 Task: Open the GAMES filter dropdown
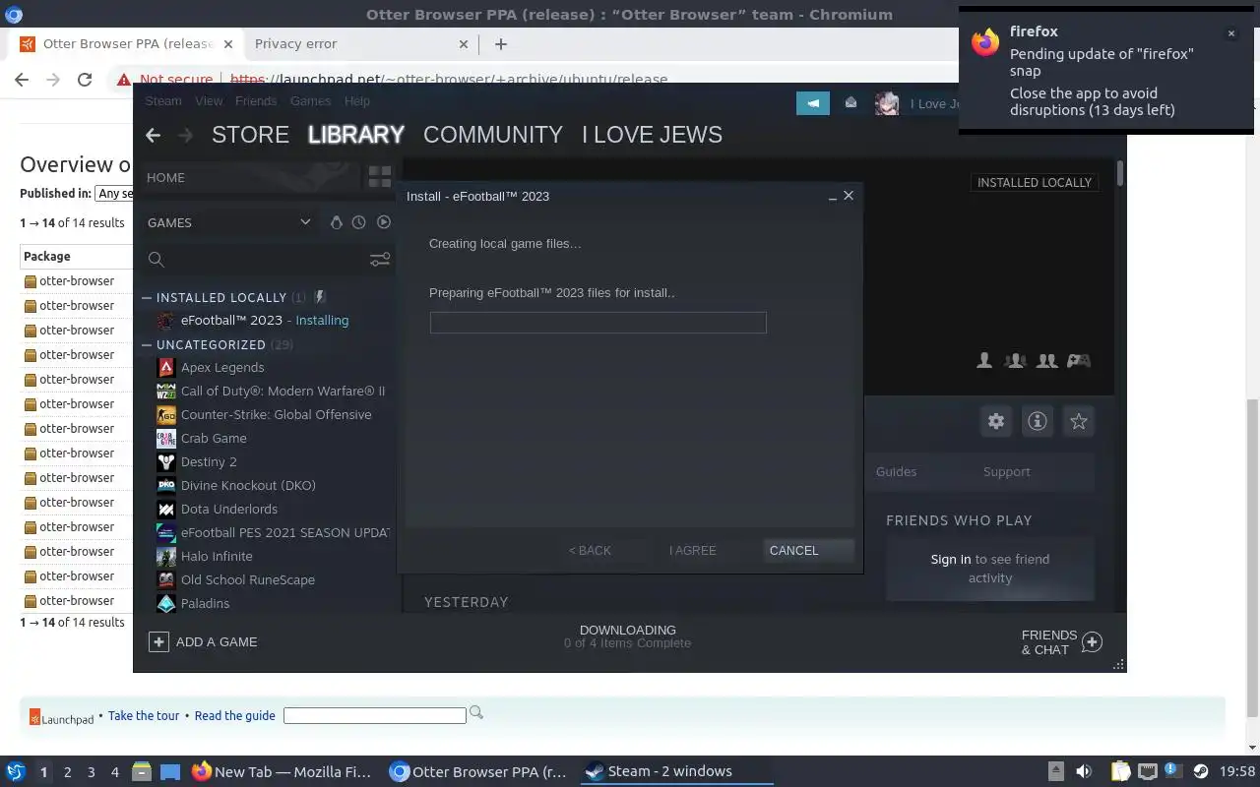pyautogui.click(x=228, y=222)
